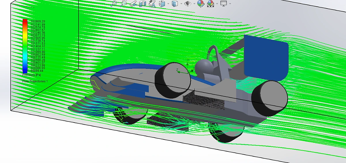Click the Edit Appearance color ball icon
Image resolution: width=346 pixels, height=163 pixels.
[201, 4]
